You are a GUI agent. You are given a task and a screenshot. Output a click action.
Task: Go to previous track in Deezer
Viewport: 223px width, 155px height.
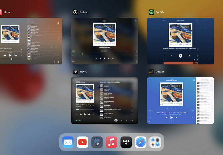click(167, 117)
